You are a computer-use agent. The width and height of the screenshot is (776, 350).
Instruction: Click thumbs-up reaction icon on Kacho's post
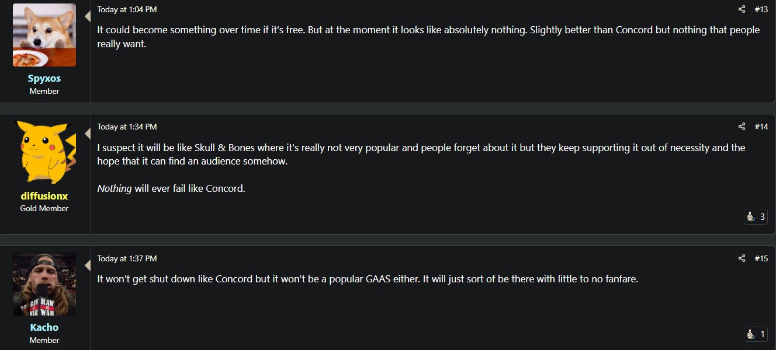coord(751,334)
